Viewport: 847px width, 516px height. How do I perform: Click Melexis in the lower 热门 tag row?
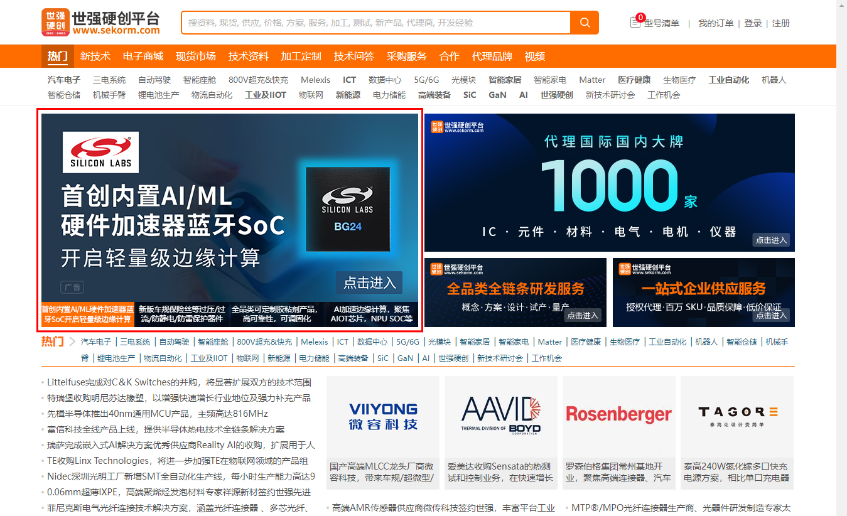[x=314, y=342]
